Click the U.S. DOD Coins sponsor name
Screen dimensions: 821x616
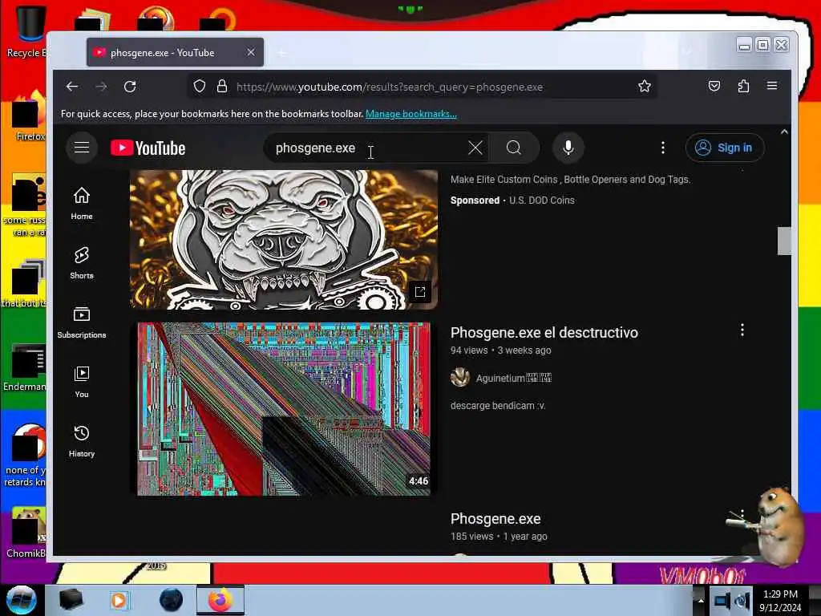point(541,200)
